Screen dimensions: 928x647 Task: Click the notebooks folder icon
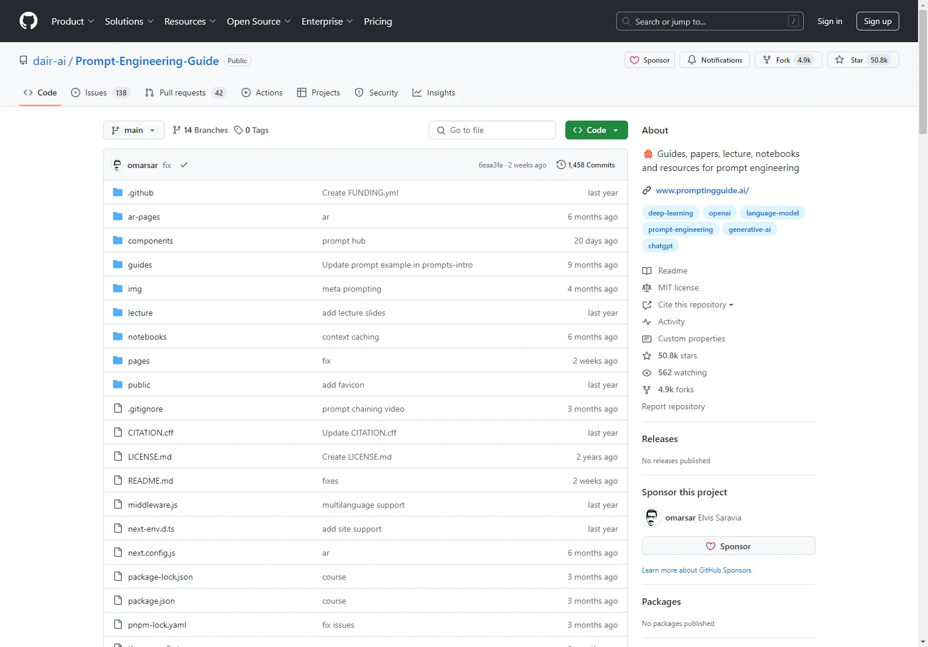pos(118,336)
